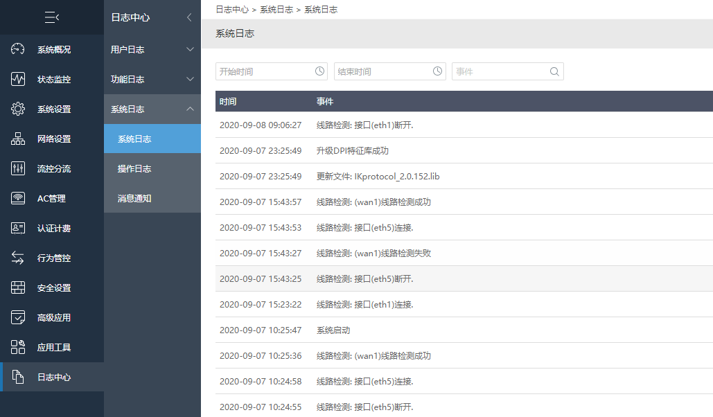This screenshot has width=713, height=417.
Task: Select the highlighted 系统日志 submenu item
Action: pyautogui.click(x=152, y=139)
